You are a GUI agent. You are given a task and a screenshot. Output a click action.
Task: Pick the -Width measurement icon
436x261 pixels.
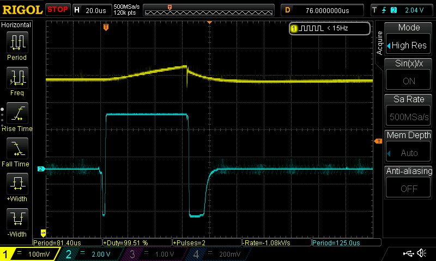(x=17, y=220)
